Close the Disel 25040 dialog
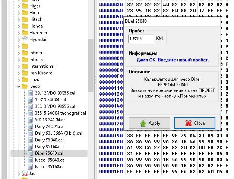Screen dimensions: 234x179 (x=195, y=123)
